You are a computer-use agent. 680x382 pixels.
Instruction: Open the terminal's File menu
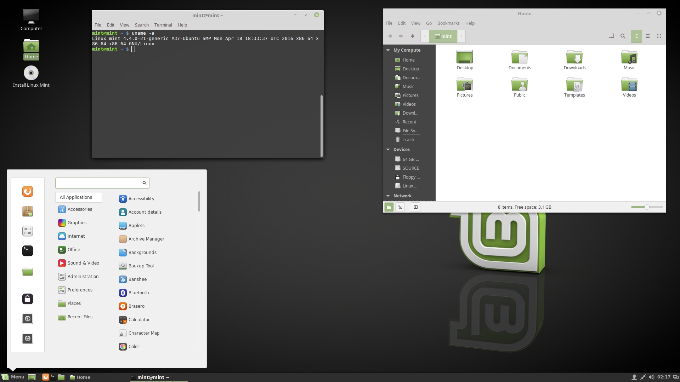click(x=98, y=25)
